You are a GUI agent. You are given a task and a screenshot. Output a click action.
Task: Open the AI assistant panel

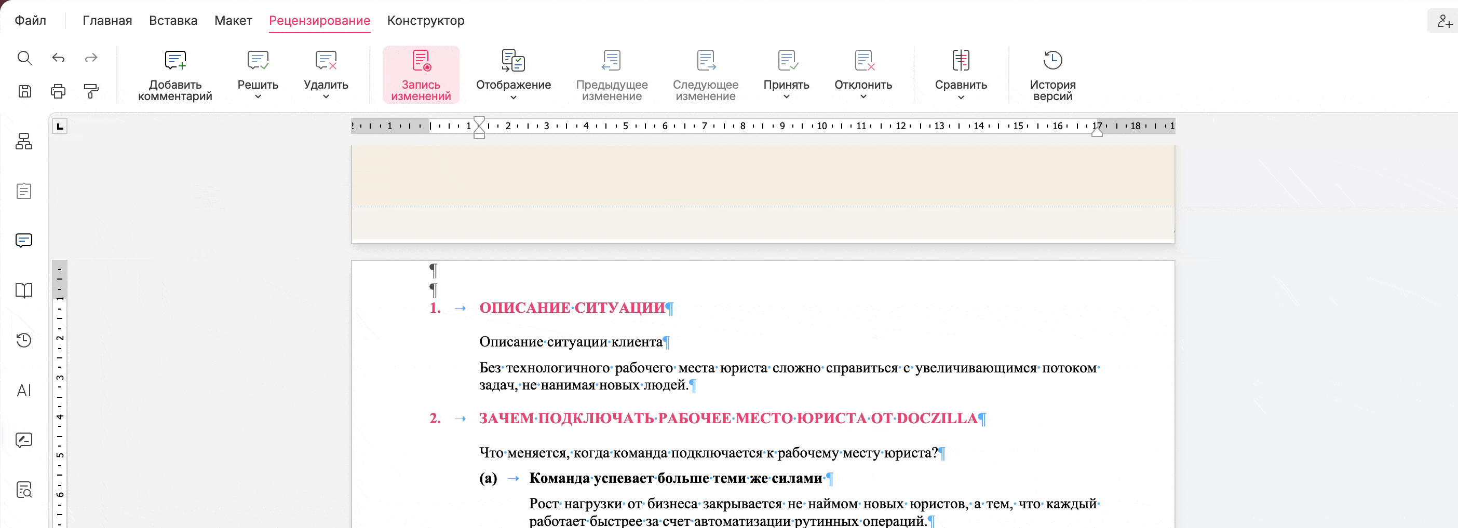click(x=24, y=390)
